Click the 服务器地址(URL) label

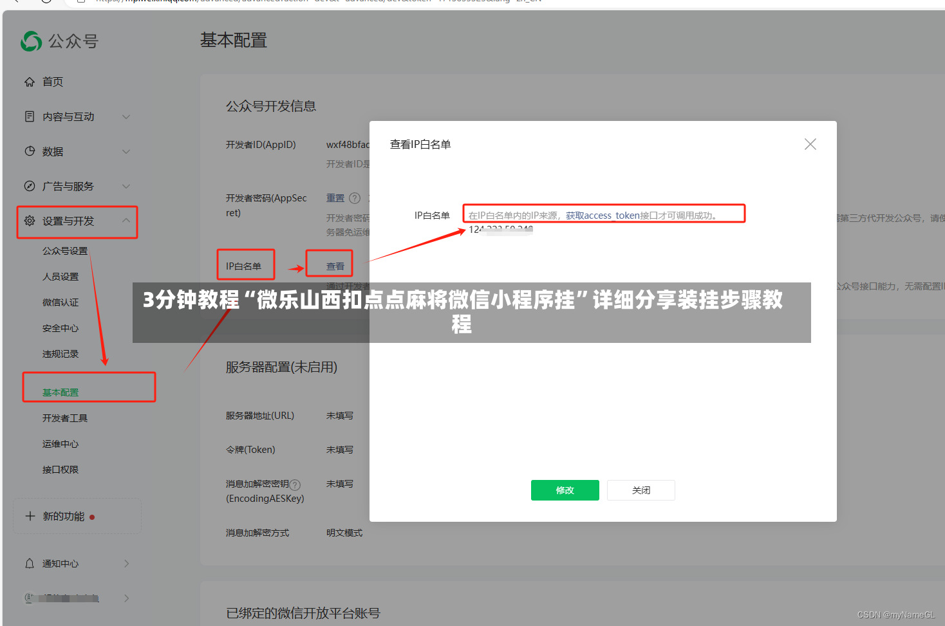pyautogui.click(x=260, y=416)
